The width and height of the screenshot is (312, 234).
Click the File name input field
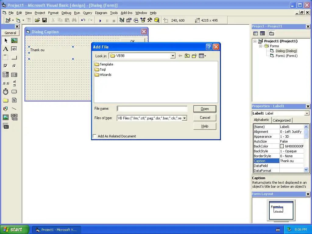[x=152, y=109]
